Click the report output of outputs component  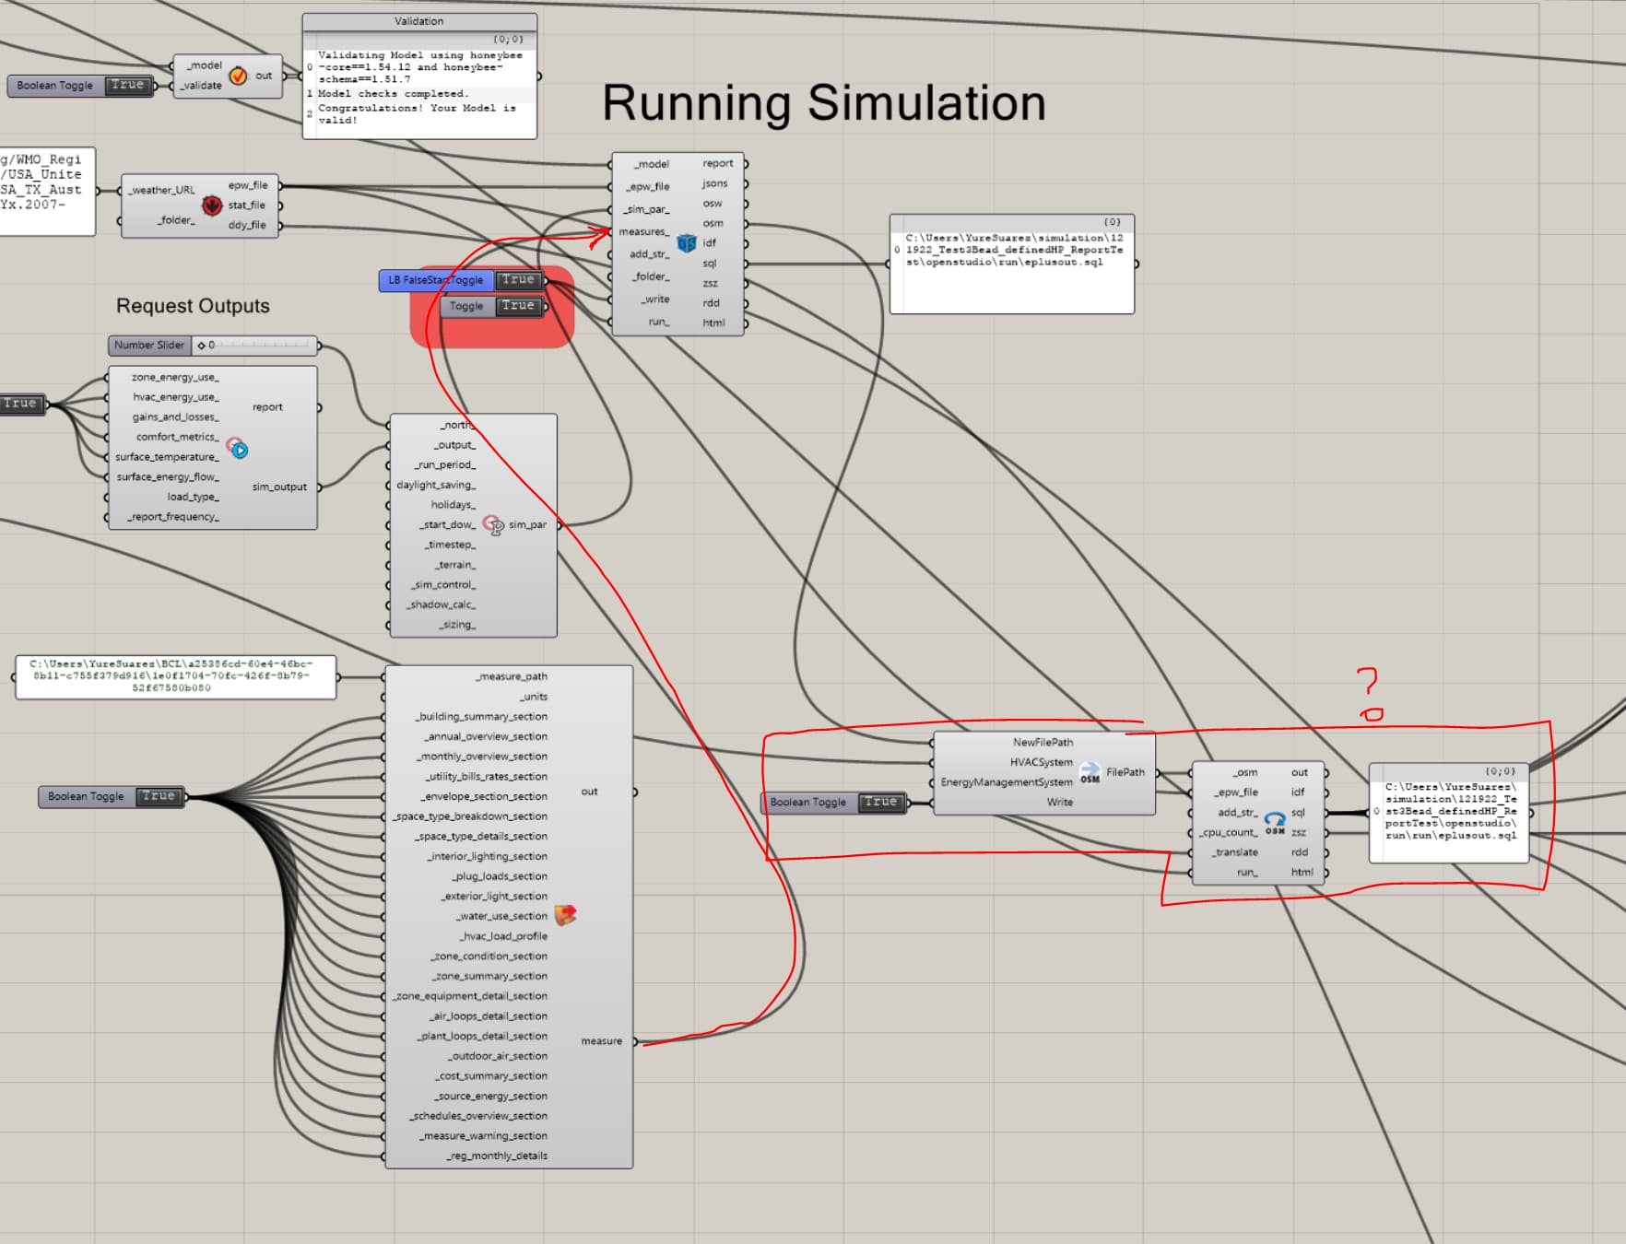pos(267,406)
